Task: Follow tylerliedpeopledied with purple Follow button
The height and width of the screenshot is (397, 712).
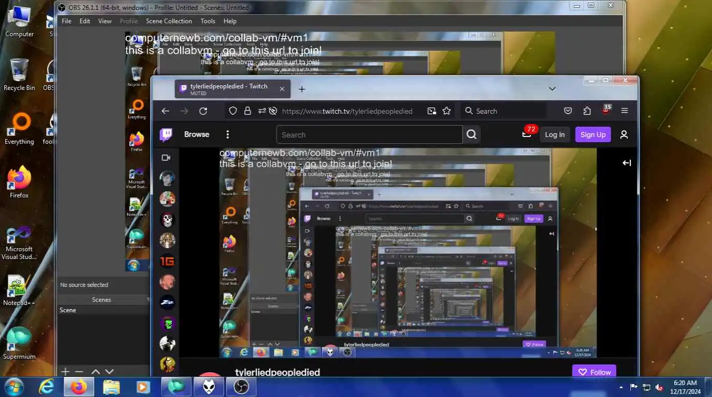Action: coord(595,372)
